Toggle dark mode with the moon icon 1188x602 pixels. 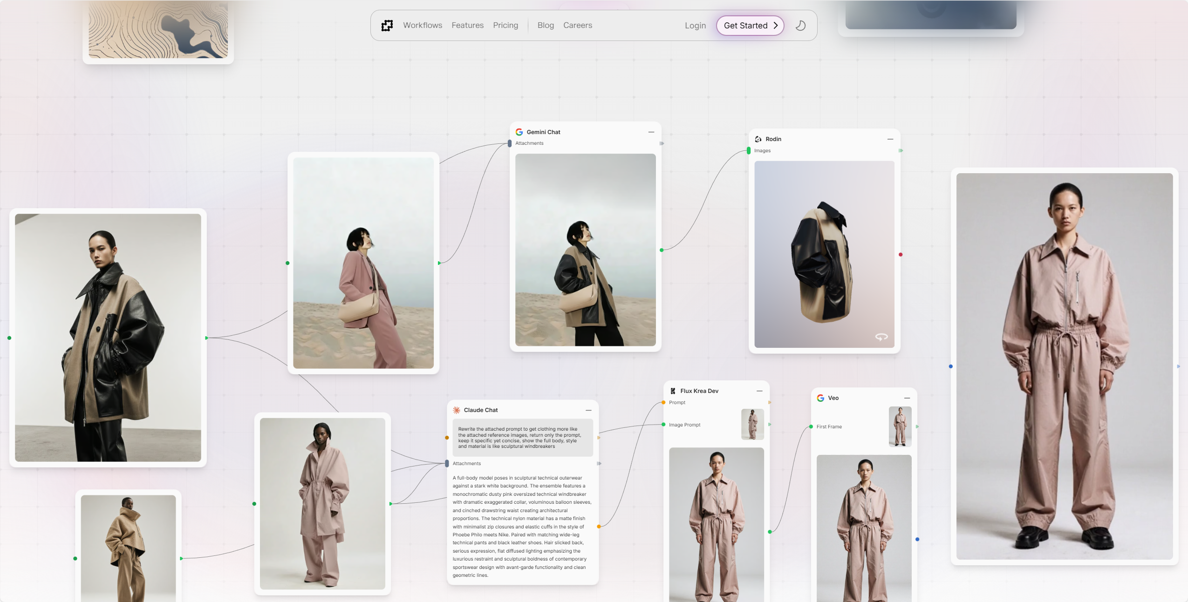click(x=800, y=26)
